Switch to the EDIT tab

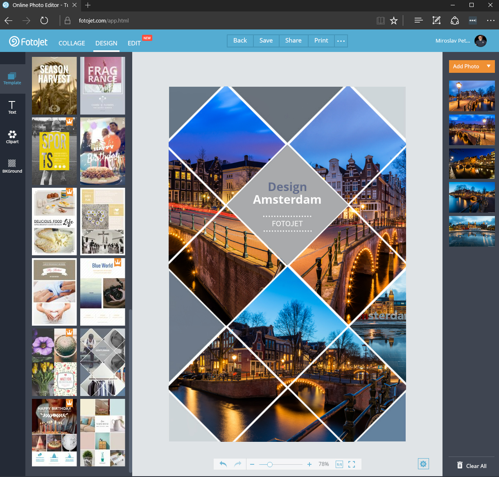point(134,43)
